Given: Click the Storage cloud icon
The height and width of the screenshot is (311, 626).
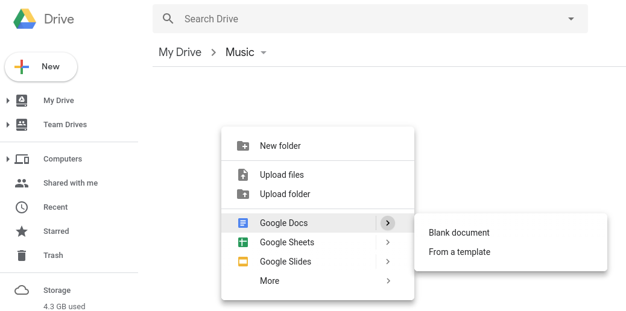Looking at the screenshot, I should [22, 291].
